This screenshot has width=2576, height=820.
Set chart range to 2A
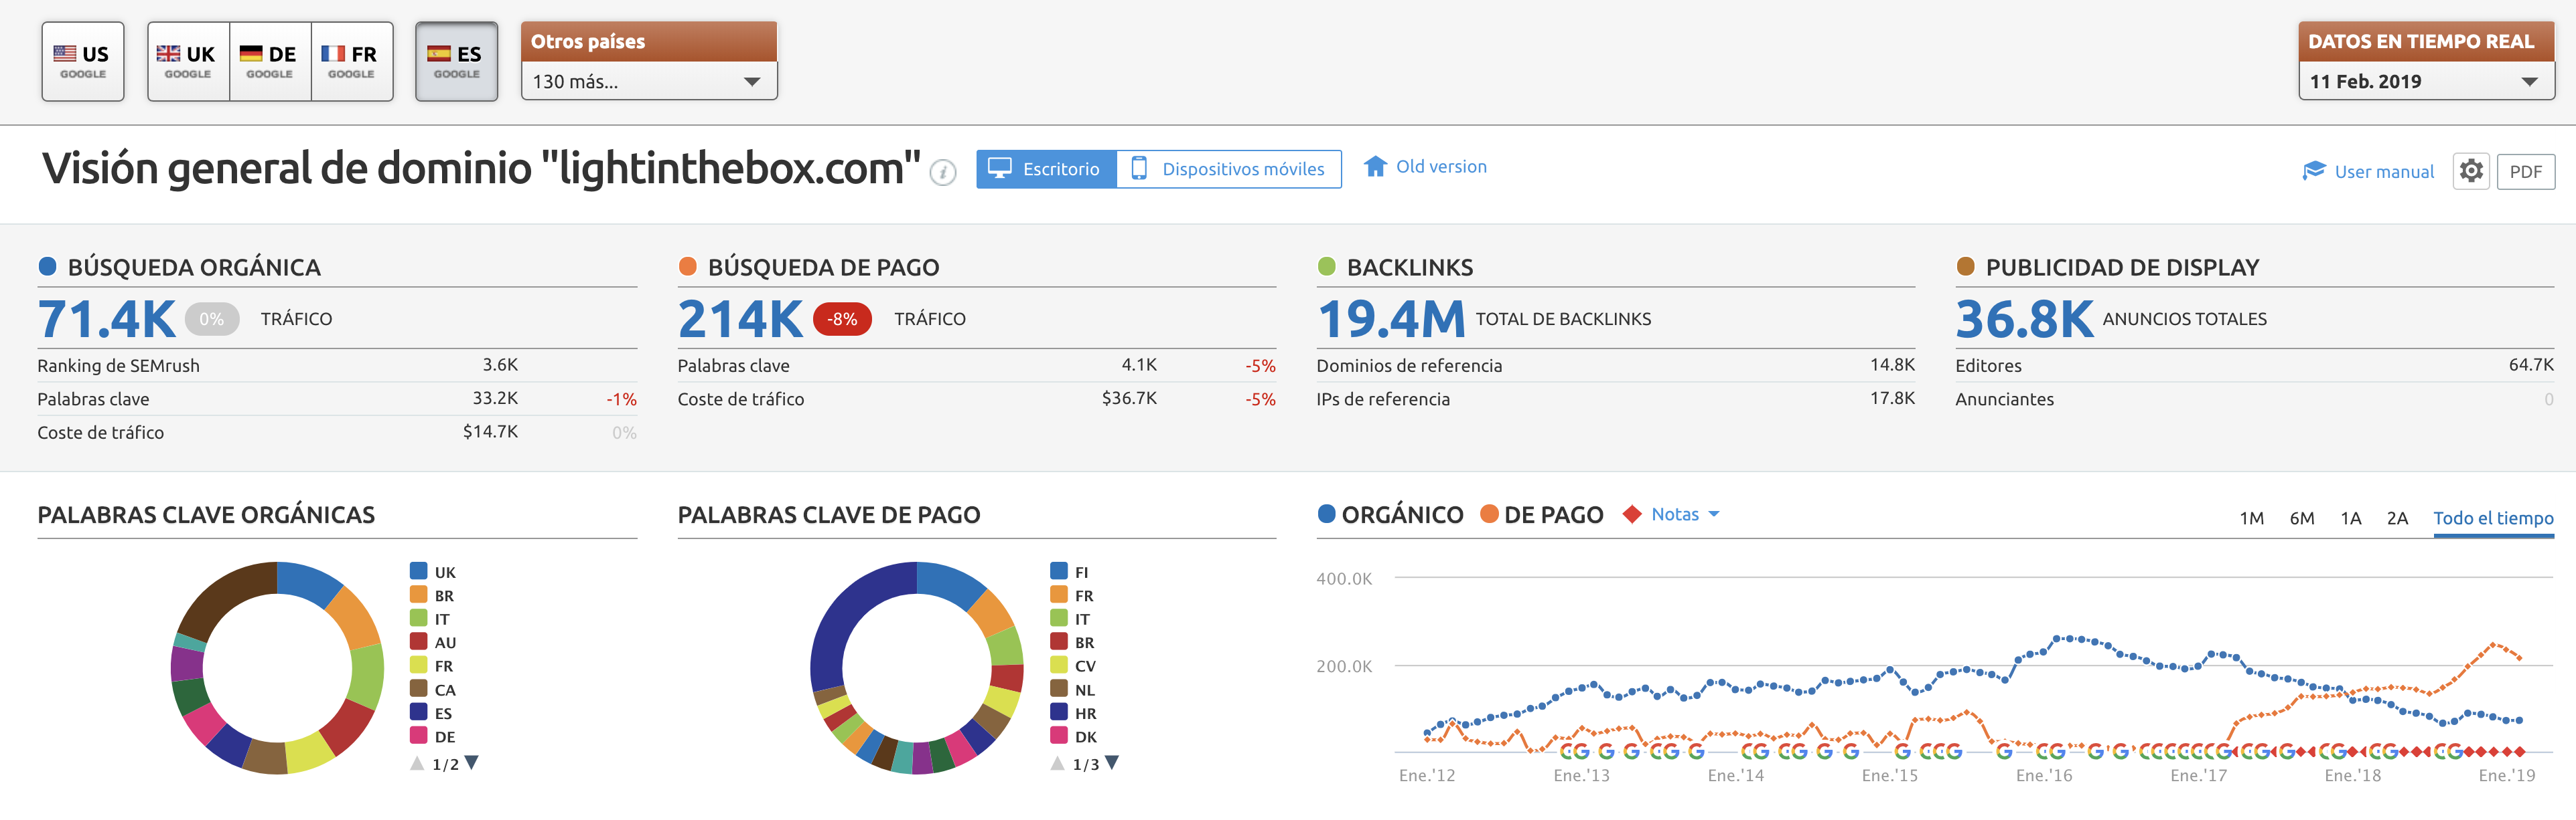point(2397,518)
